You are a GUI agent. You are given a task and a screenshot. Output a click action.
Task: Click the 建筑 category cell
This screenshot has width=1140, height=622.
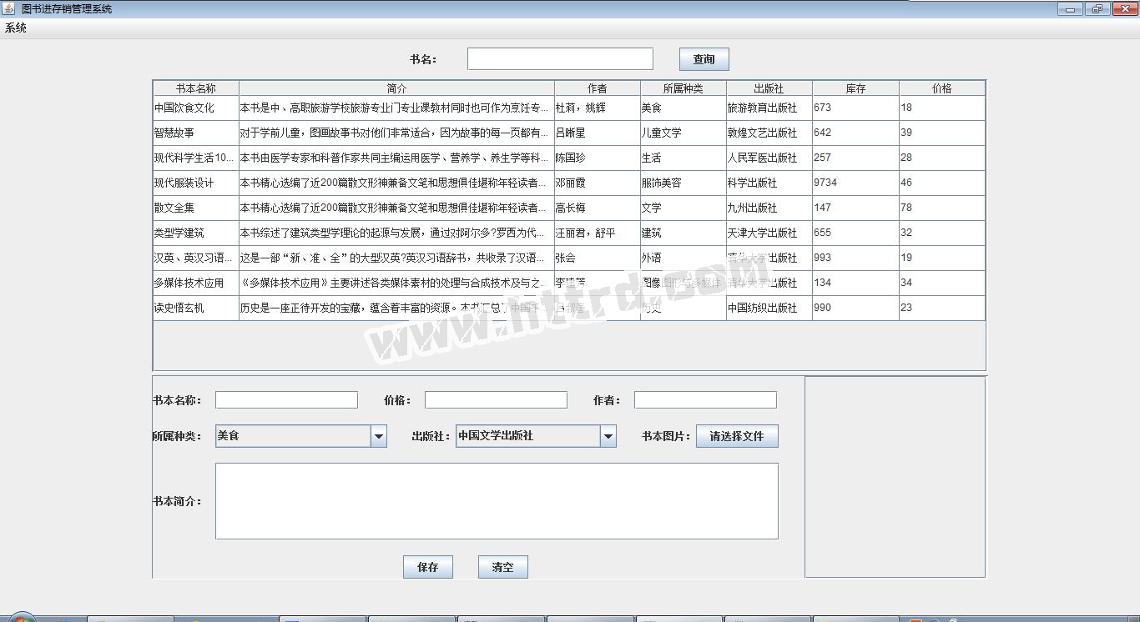(683, 233)
